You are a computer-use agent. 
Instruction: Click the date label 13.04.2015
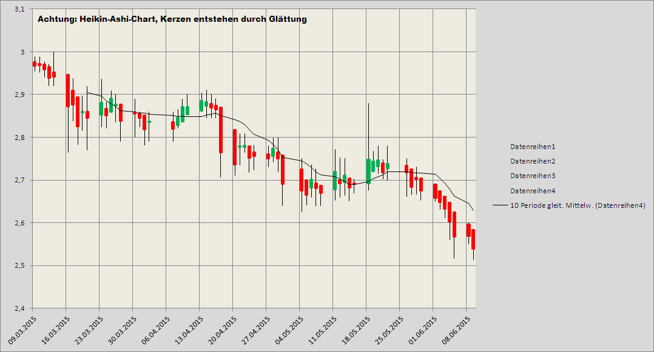coord(189,330)
